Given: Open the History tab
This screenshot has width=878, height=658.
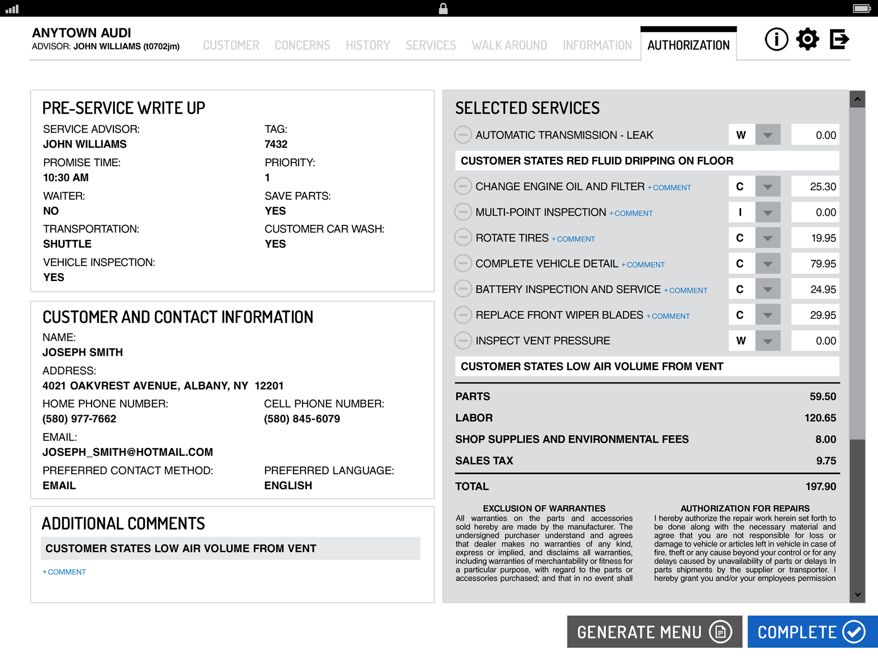Looking at the screenshot, I should [x=368, y=45].
